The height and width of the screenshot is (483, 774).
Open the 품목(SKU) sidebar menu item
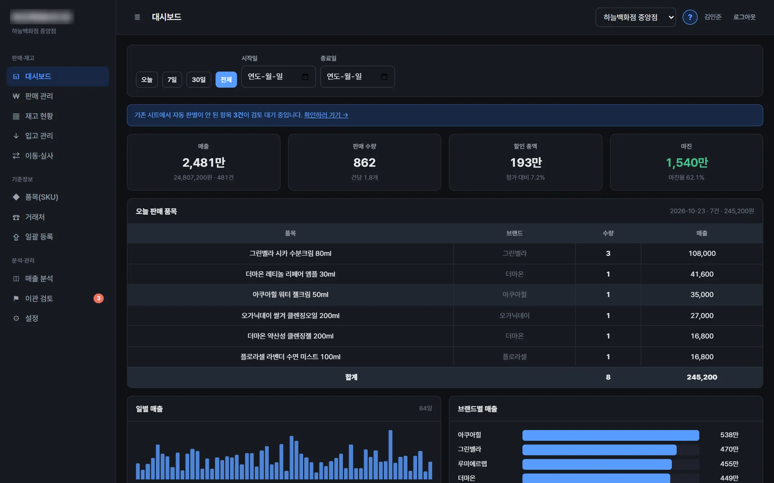tap(58, 197)
